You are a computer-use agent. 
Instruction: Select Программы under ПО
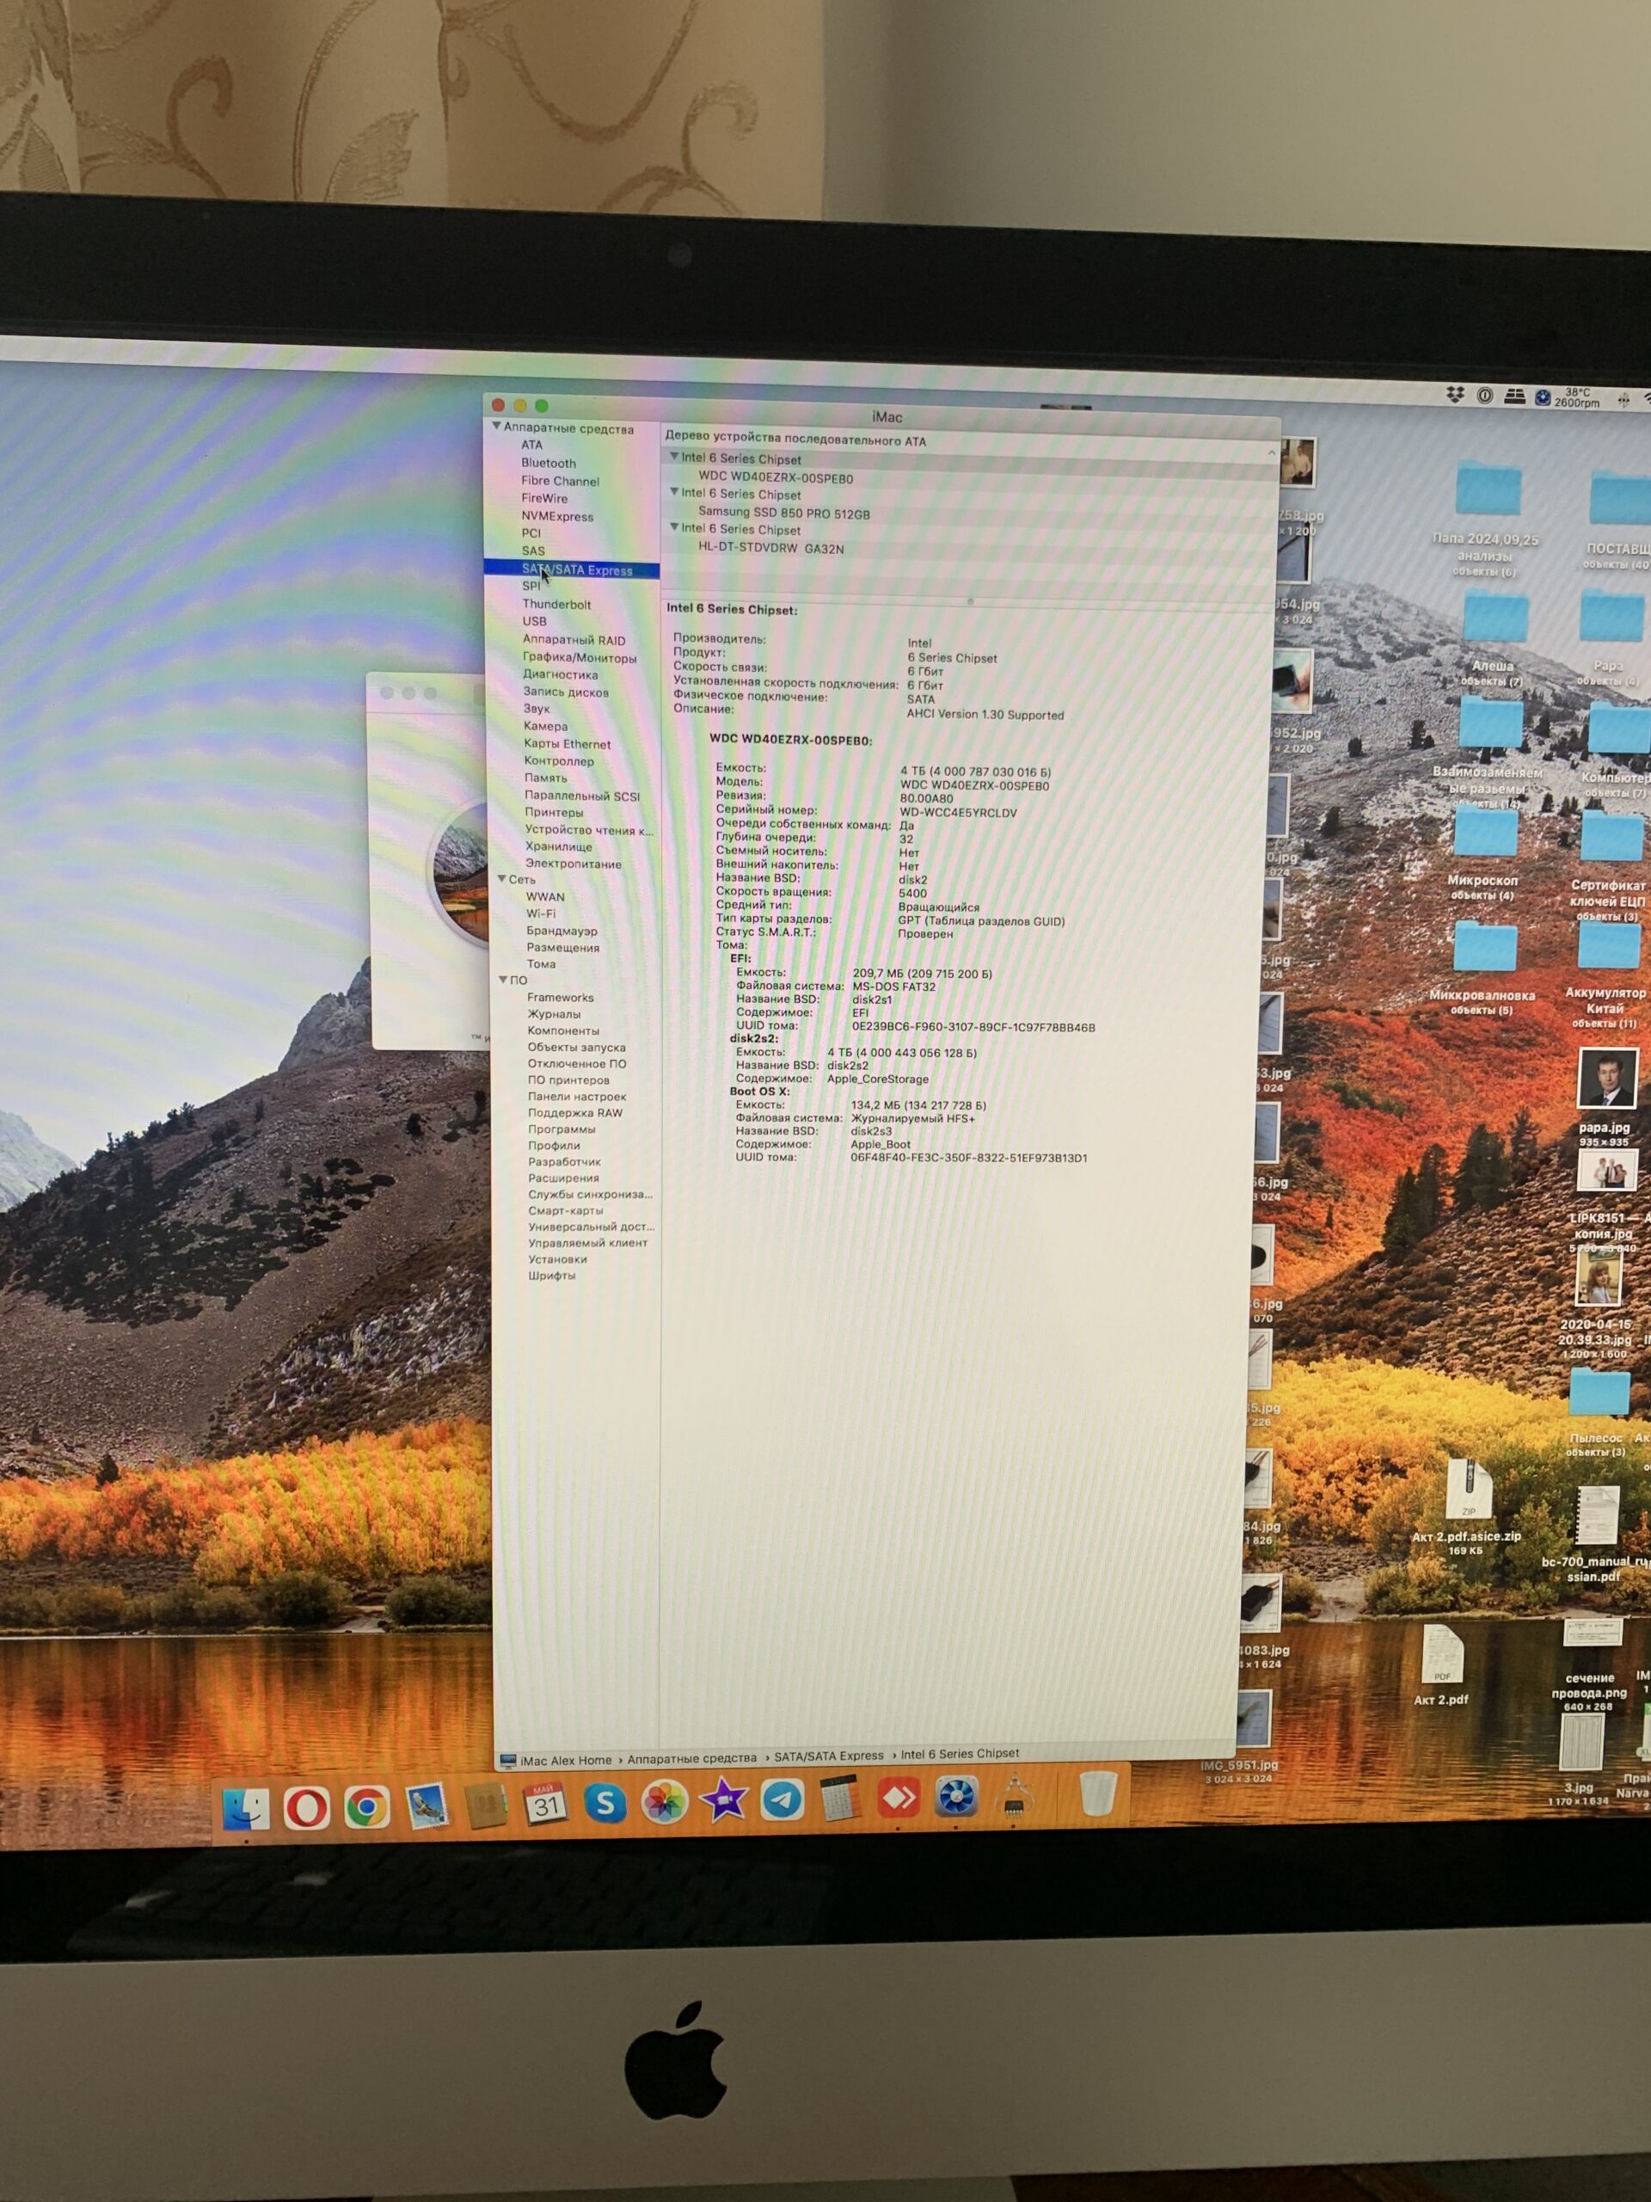pos(562,1129)
